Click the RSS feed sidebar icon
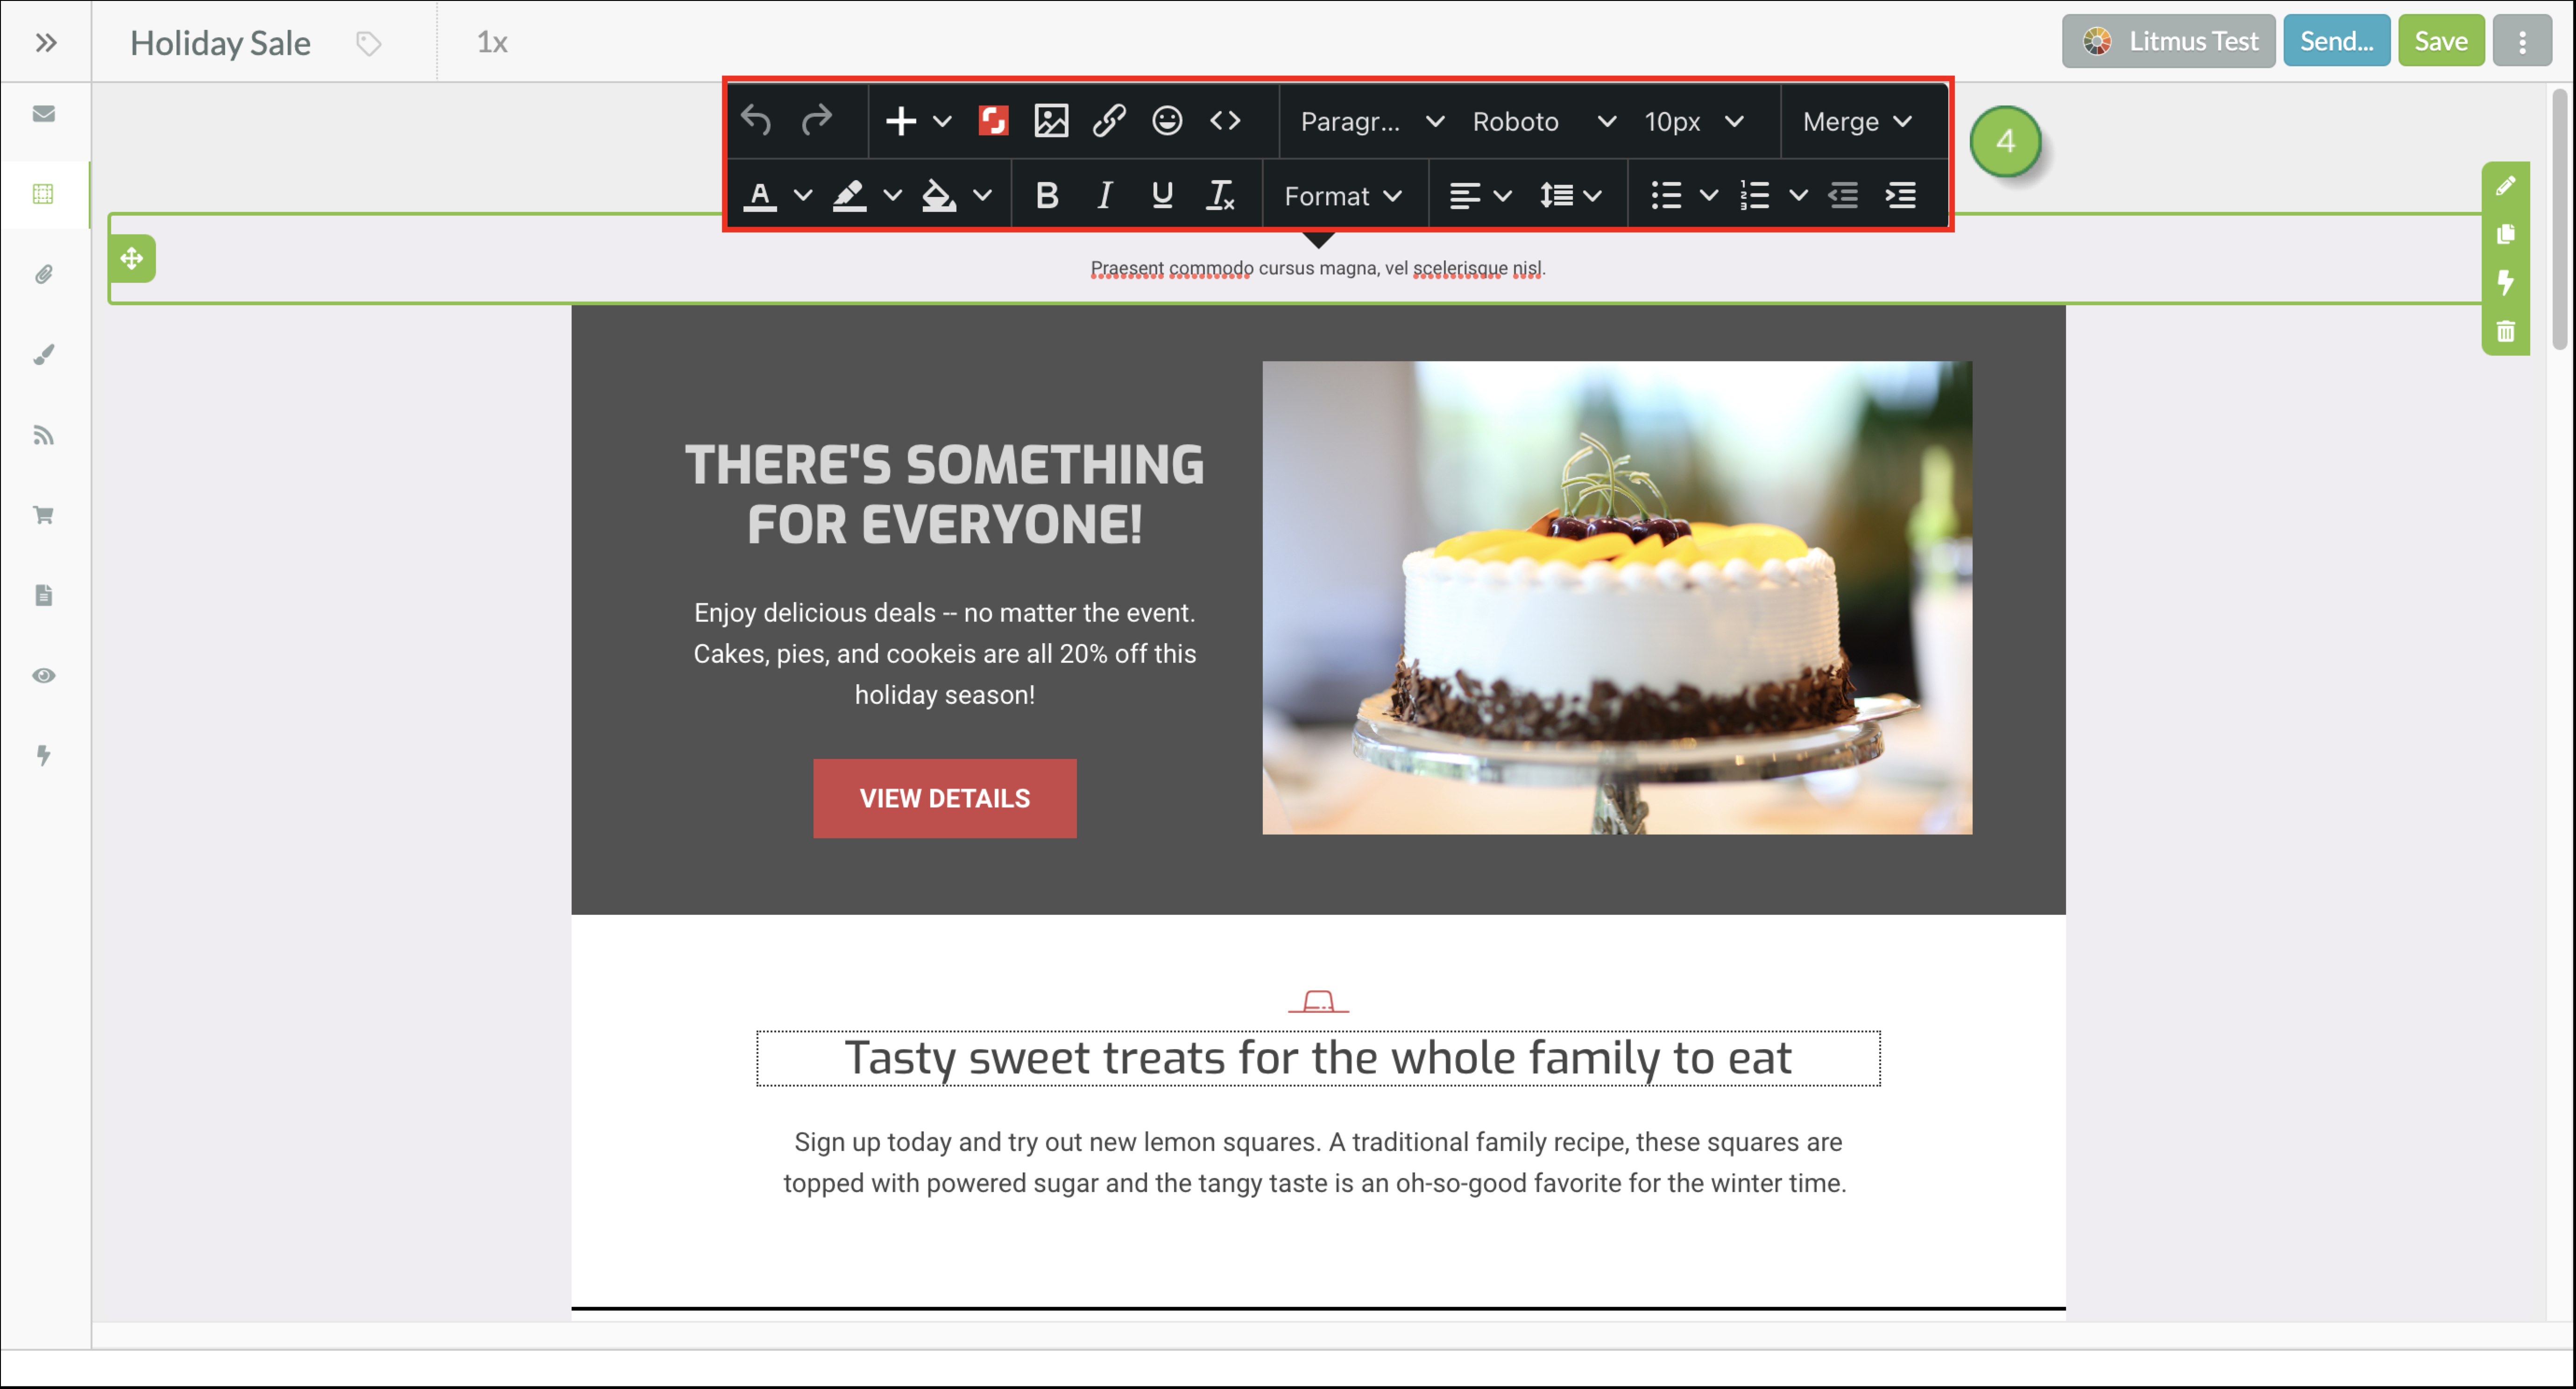 [44, 435]
